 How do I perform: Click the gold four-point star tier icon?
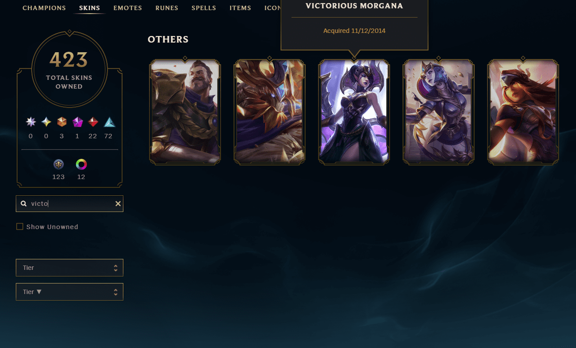46,122
